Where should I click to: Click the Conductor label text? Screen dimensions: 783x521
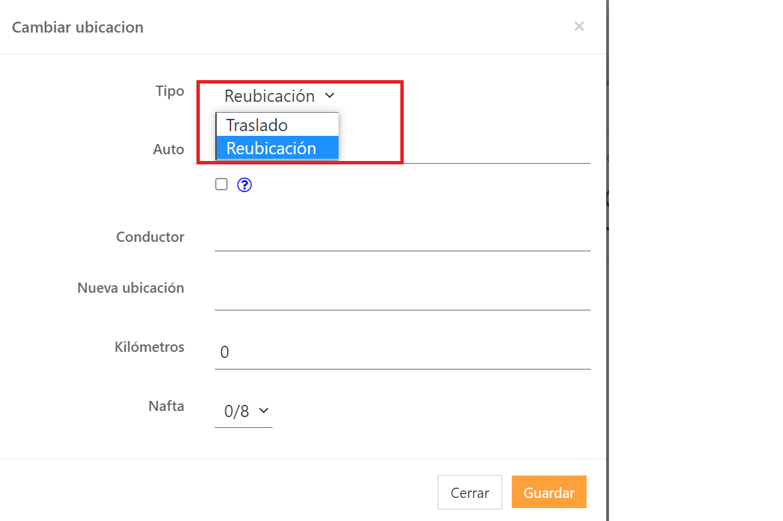pyautogui.click(x=150, y=237)
